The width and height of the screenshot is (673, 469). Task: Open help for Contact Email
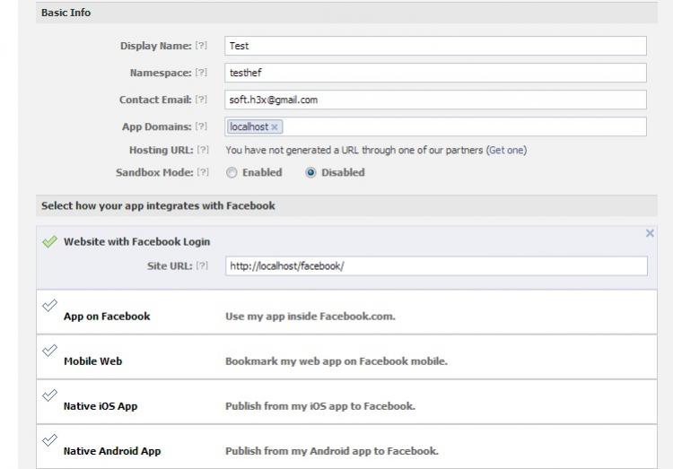[201, 100]
